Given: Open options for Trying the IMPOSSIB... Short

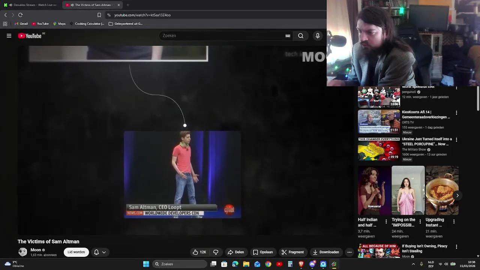Looking at the screenshot, I should pyautogui.click(x=420, y=222).
